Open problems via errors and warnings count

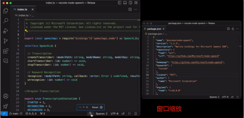click(x=31, y=114)
